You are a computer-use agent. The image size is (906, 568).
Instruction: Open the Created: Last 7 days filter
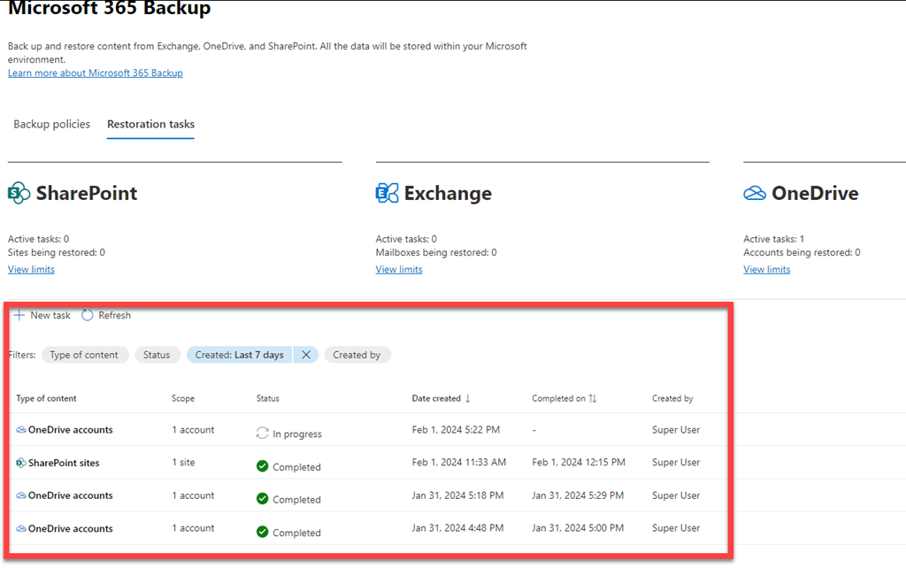click(239, 355)
